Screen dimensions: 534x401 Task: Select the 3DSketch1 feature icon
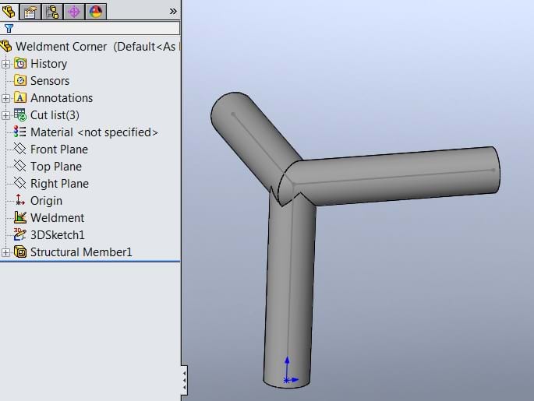[x=20, y=235]
